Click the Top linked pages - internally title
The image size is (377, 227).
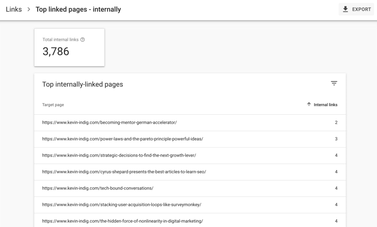(x=78, y=10)
